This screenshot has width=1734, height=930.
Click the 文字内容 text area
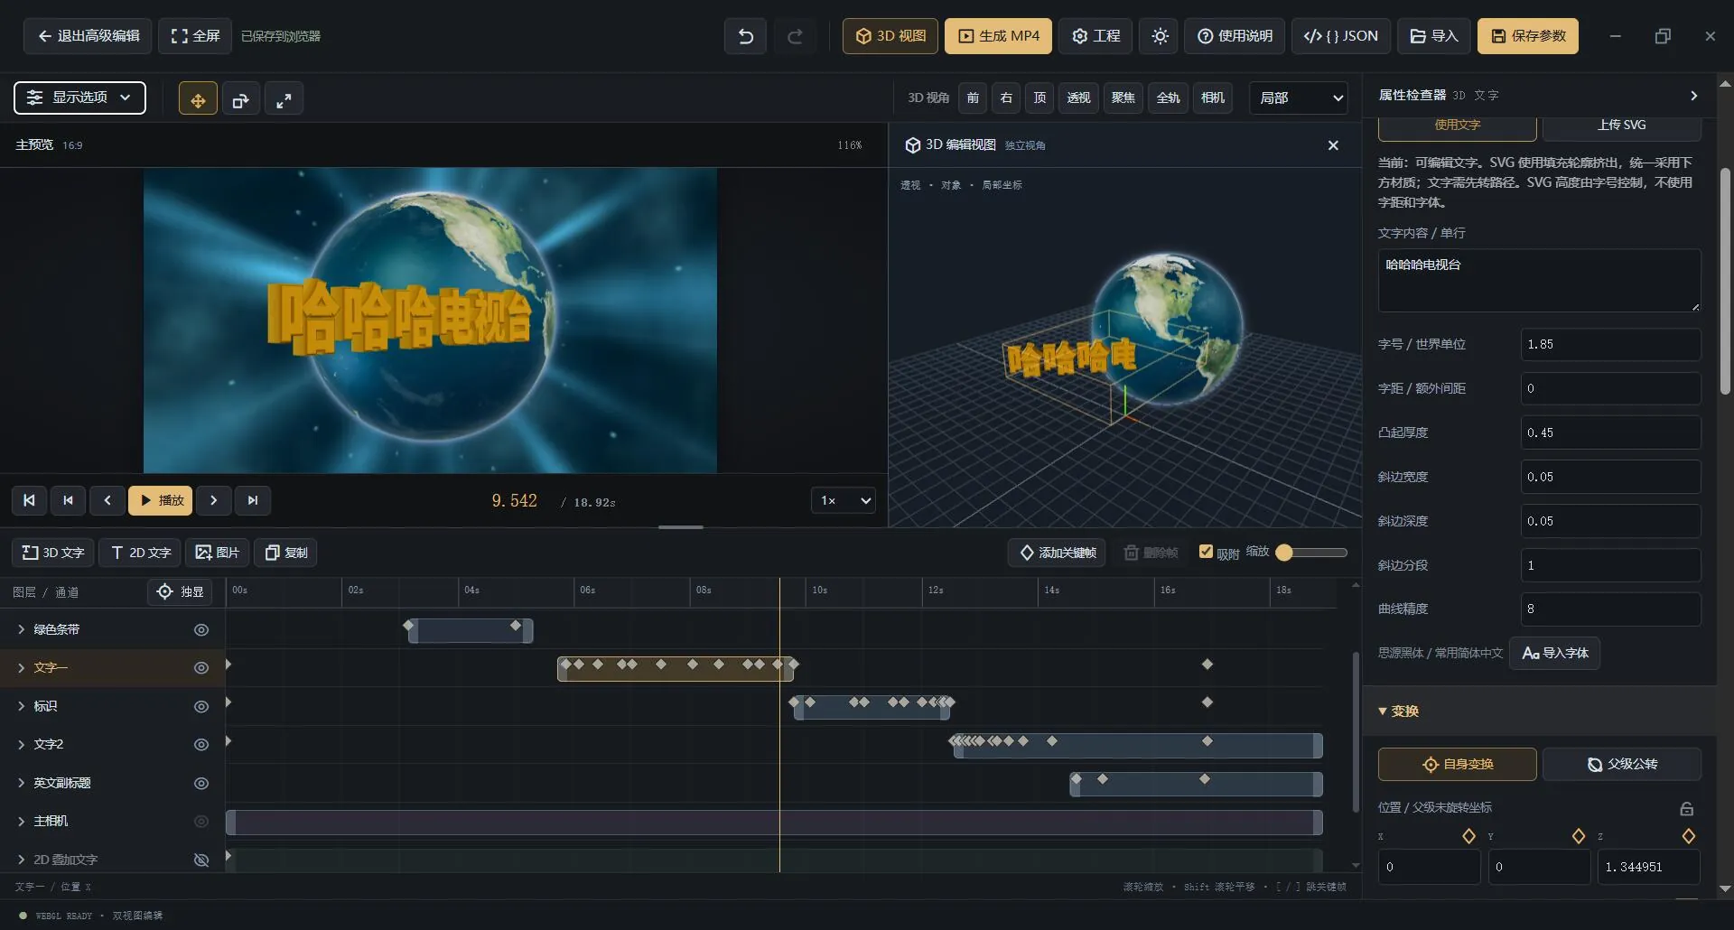pyautogui.click(x=1539, y=281)
